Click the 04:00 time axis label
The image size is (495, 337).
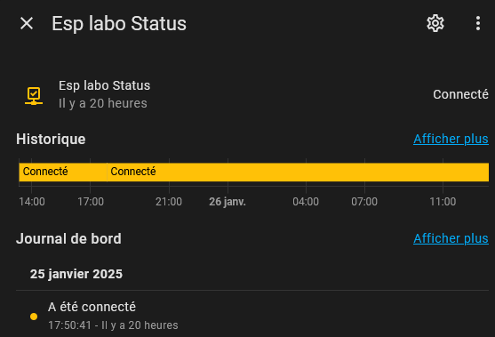point(306,202)
